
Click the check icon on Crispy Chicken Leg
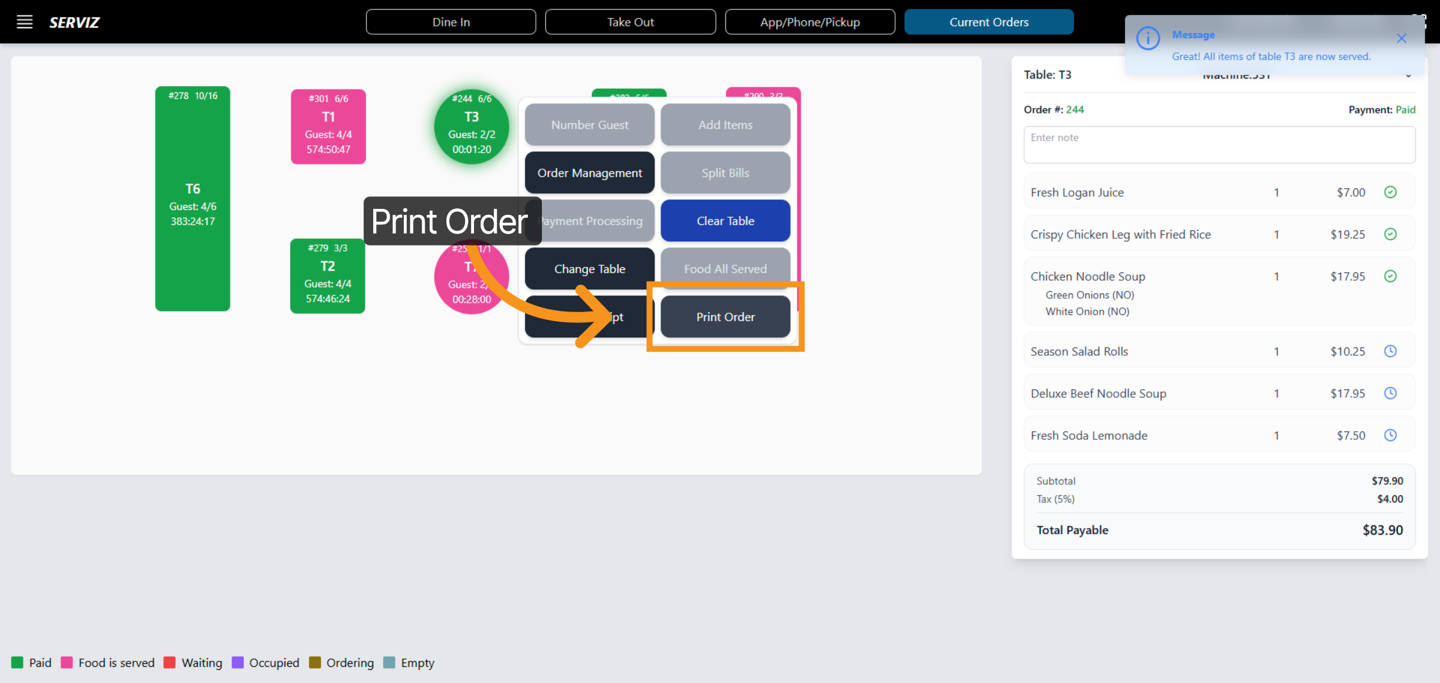pyautogui.click(x=1391, y=234)
